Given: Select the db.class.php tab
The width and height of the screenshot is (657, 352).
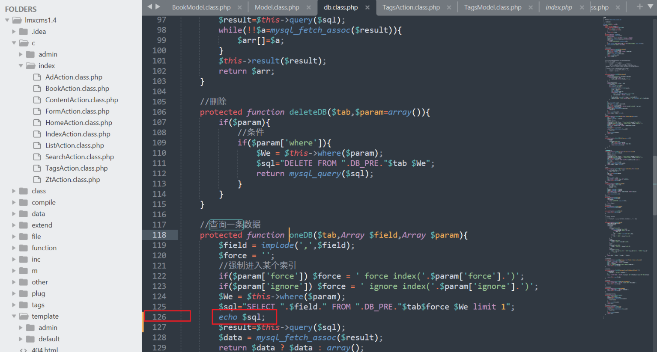Looking at the screenshot, I should pos(341,7).
